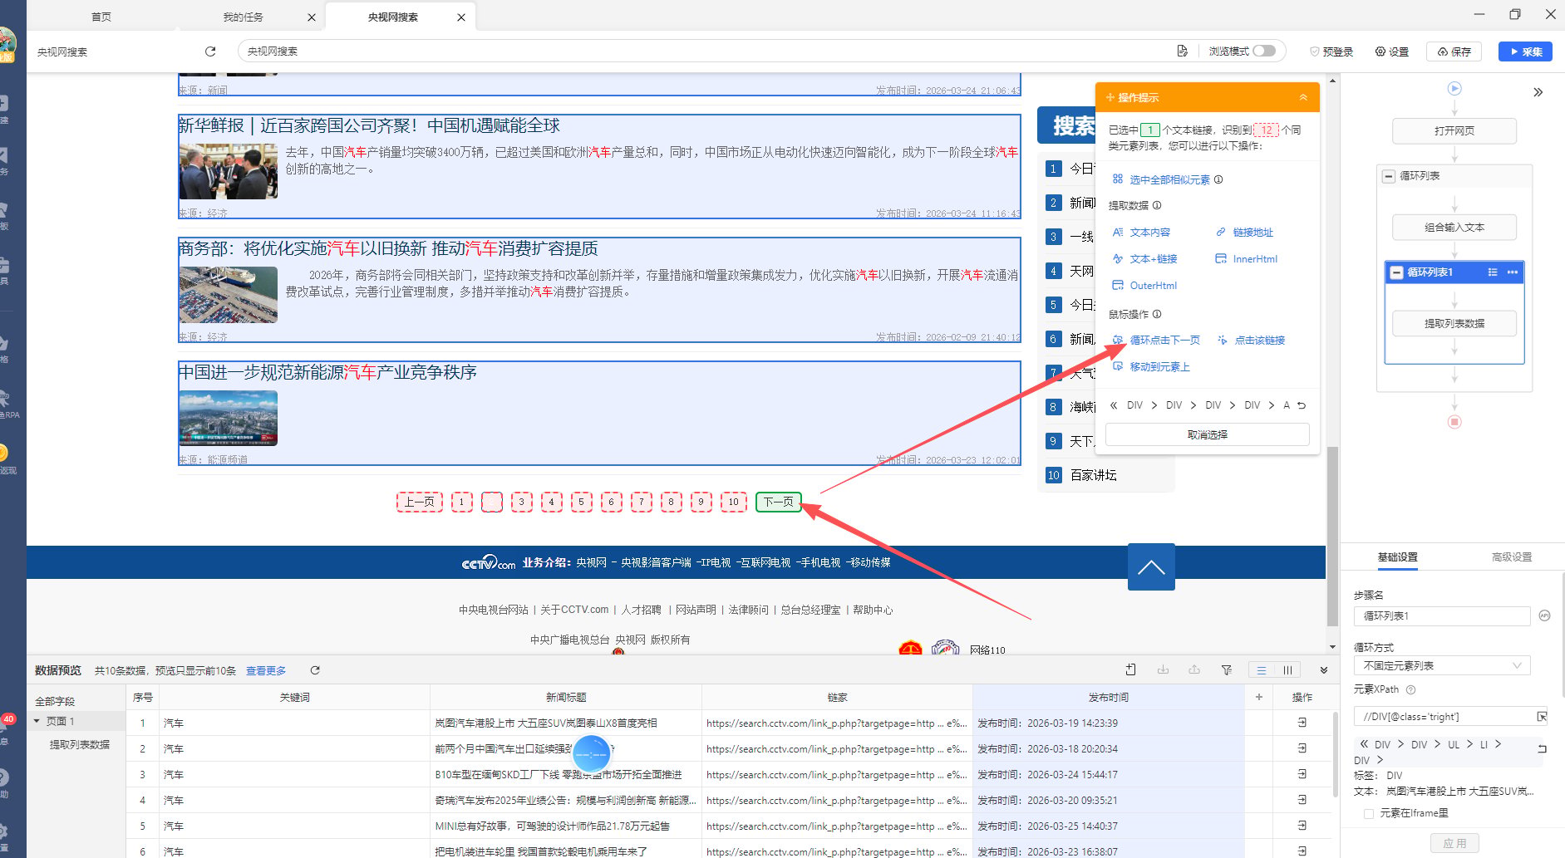1565x858 pixels.
Task: Start collection with the 采集 button
Action: click(1525, 51)
